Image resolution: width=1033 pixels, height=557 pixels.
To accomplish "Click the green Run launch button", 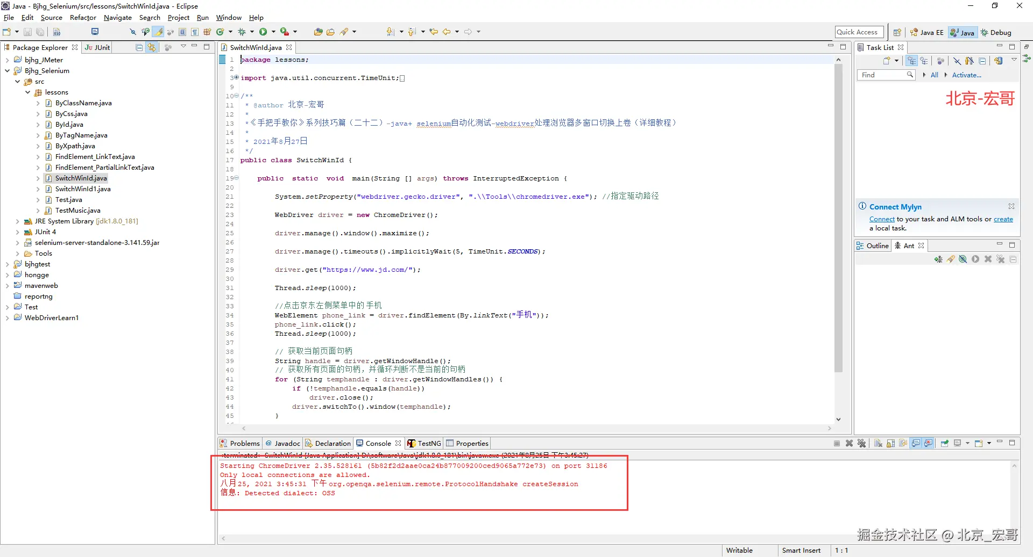I will (x=263, y=32).
